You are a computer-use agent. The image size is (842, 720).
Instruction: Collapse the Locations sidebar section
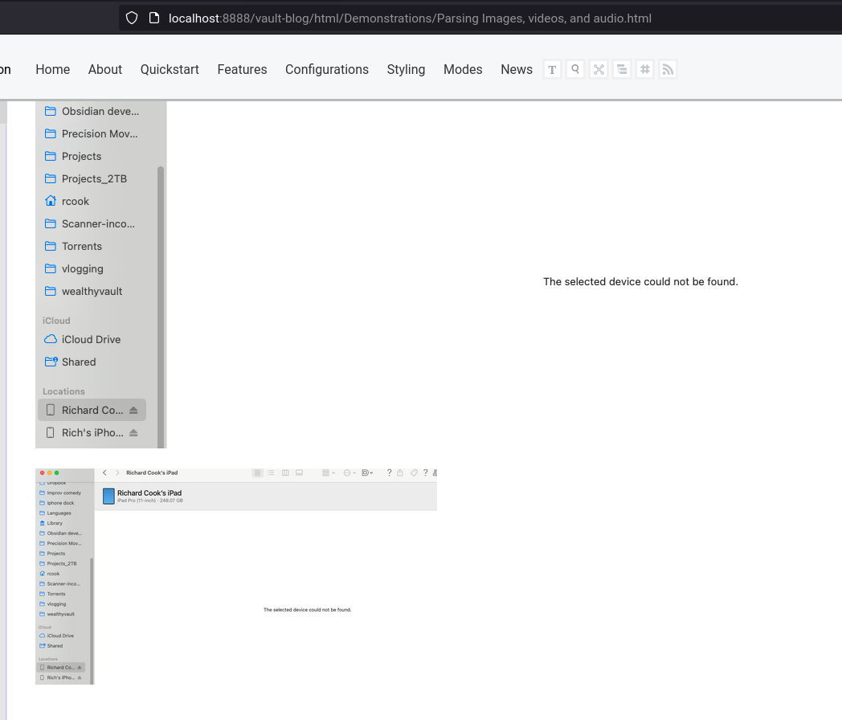point(63,391)
